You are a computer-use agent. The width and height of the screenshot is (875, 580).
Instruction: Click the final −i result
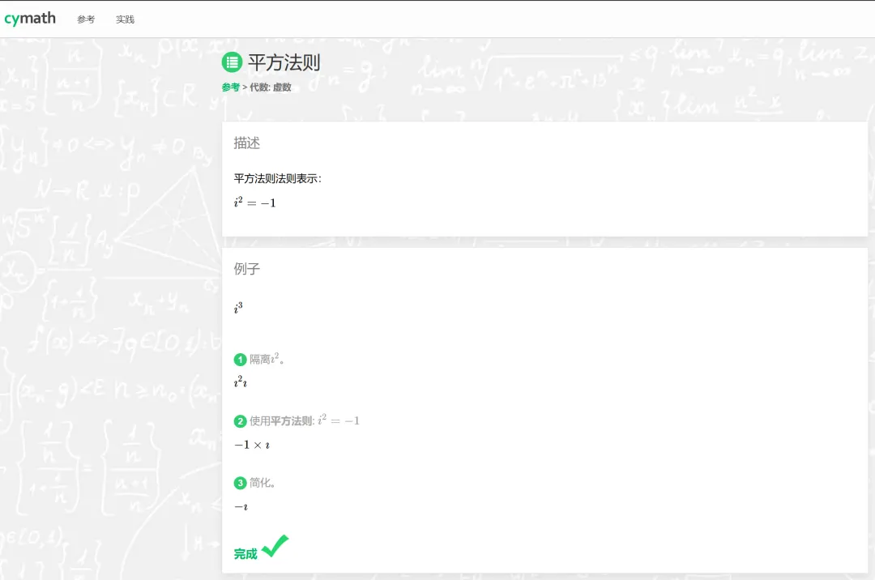tap(241, 507)
